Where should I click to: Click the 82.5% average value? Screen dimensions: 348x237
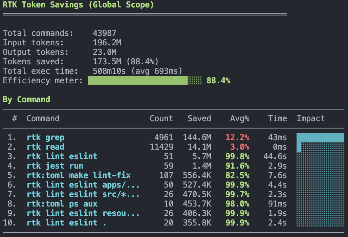(238, 175)
